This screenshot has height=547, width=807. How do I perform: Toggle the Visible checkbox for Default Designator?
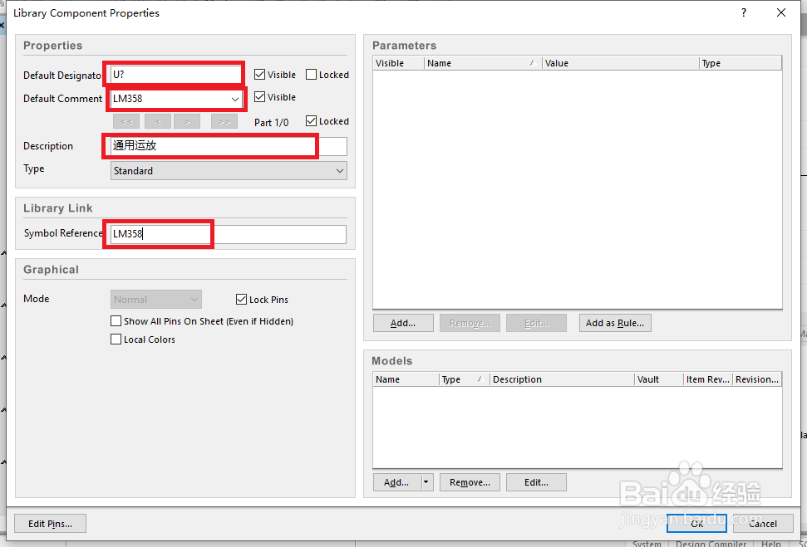tap(260, 75)
